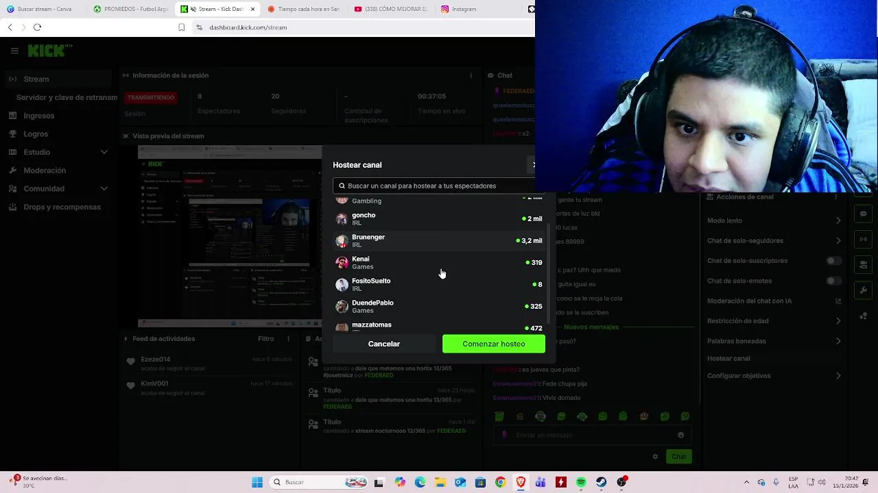878x493 pixels.
Task: Open Chrome from the taskbar
Action: (500, 482)
